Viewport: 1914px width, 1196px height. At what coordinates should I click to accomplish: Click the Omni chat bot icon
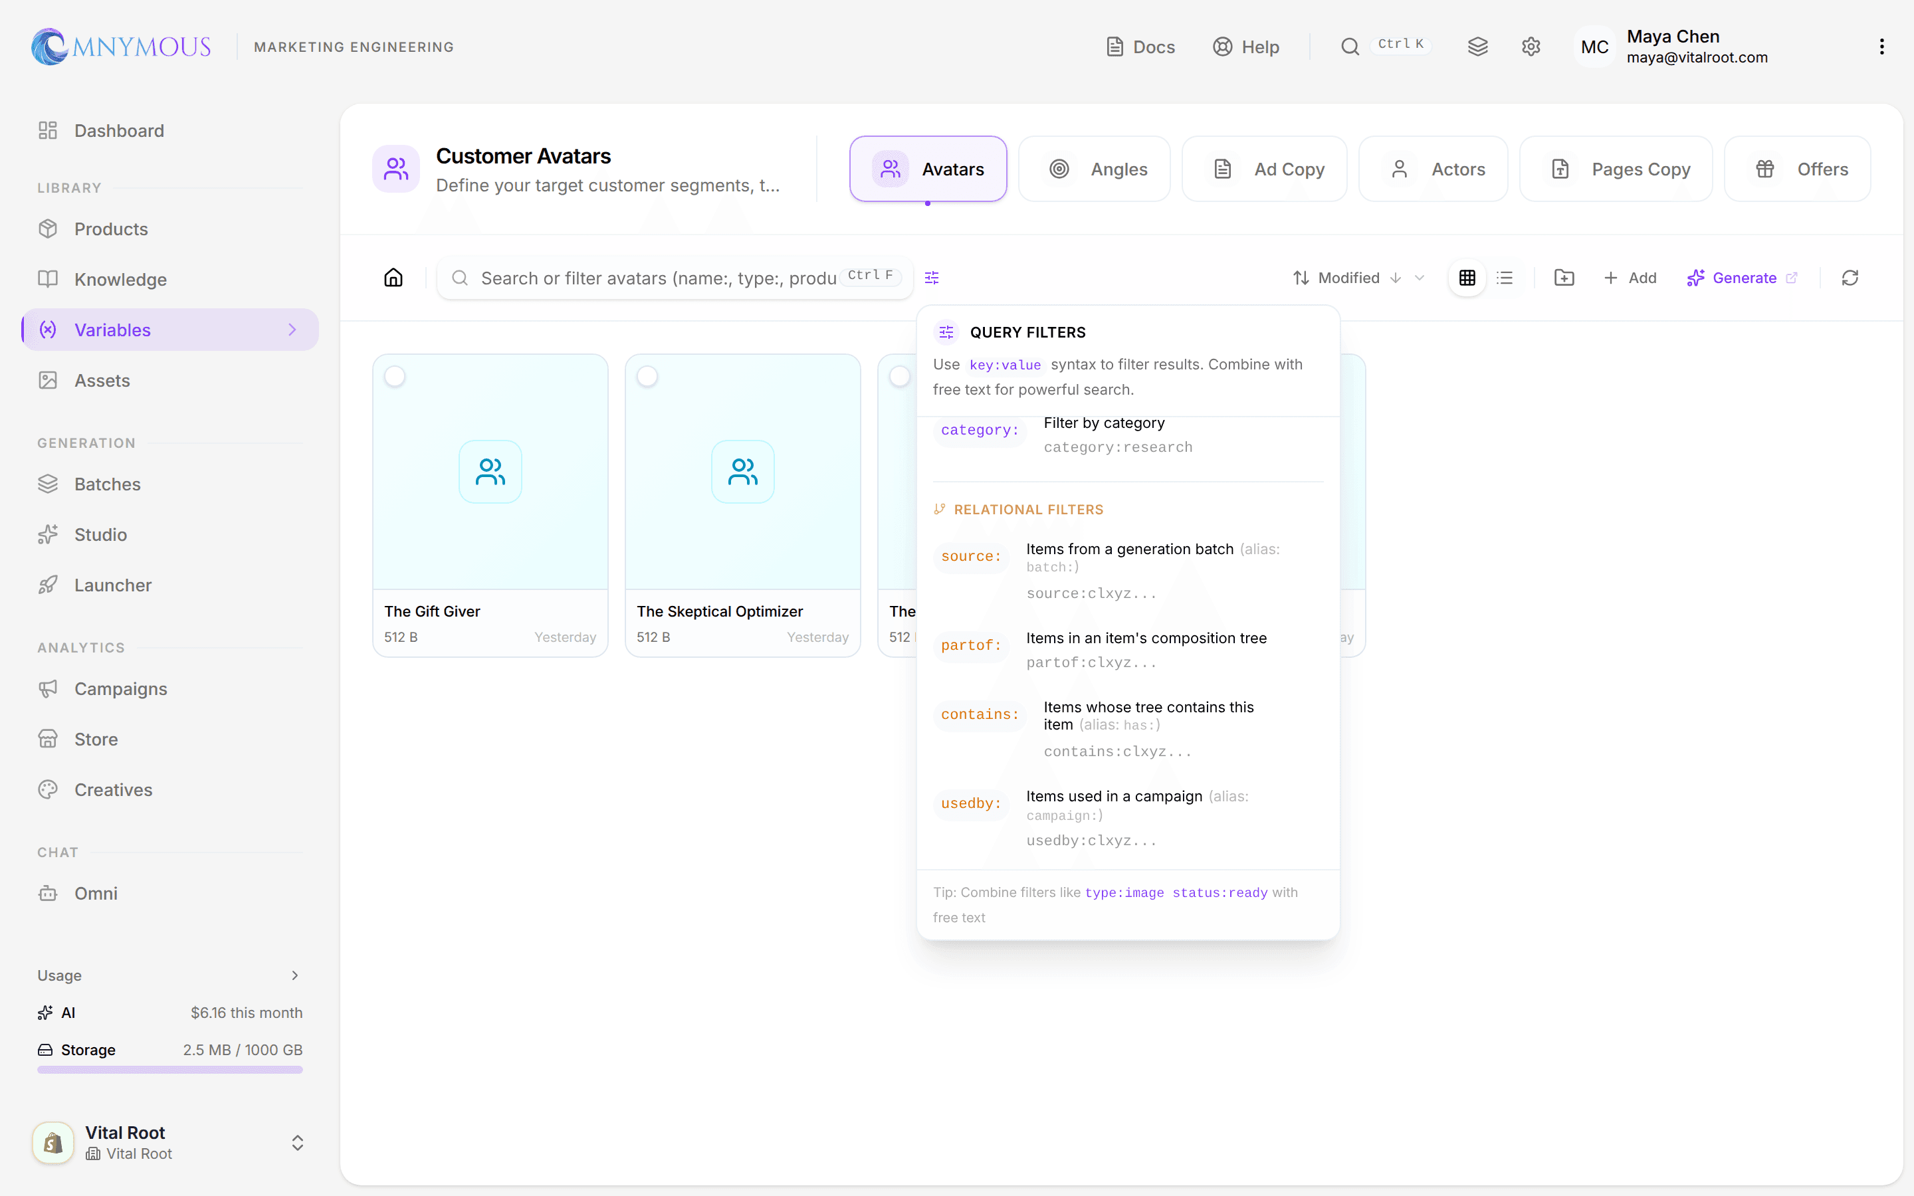pos(49,894)
